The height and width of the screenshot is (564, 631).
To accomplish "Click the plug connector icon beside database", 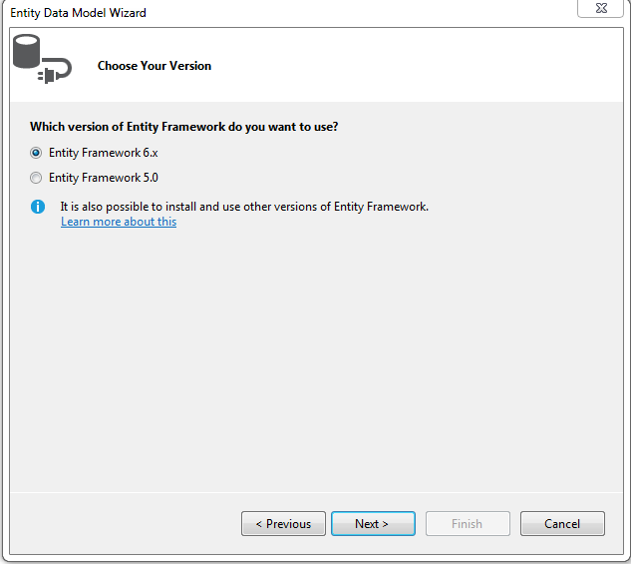I will point(55,71).
